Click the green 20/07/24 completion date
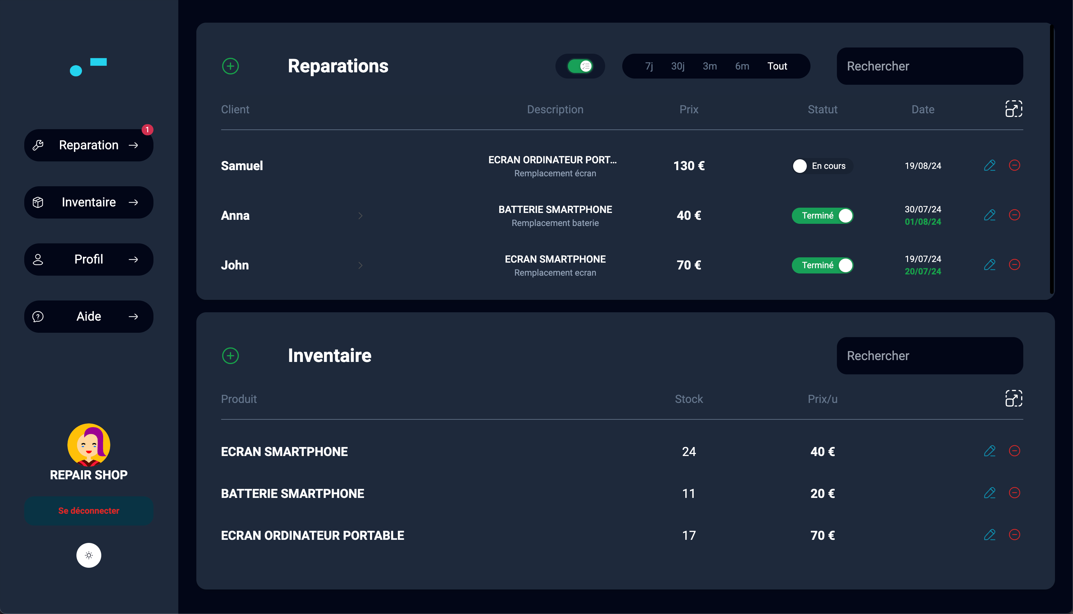 coord(923,272)
